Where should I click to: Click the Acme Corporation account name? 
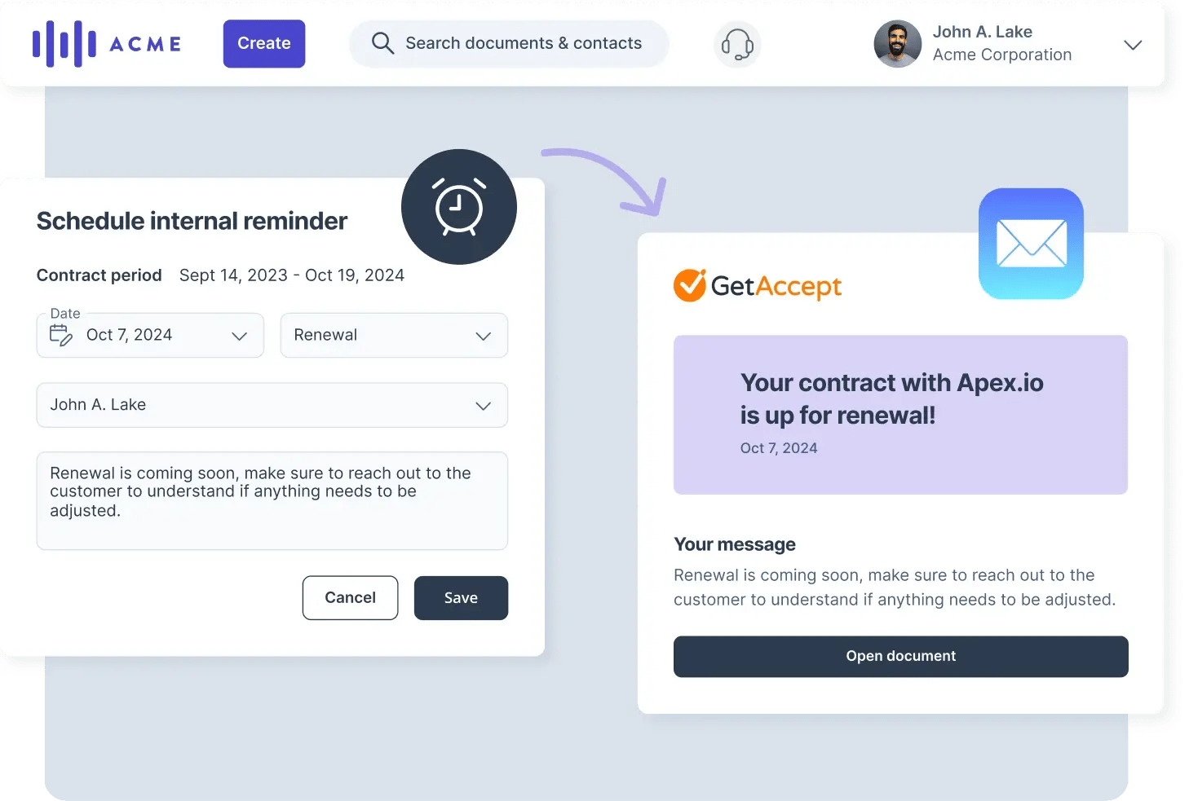tap(1002, 55)
